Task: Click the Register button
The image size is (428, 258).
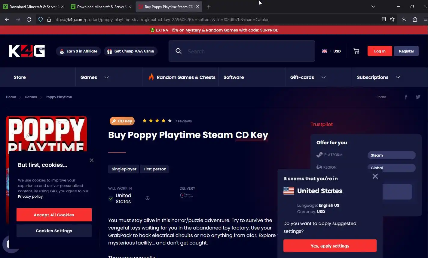Action: pyautogui.click(x=406, y=51)
